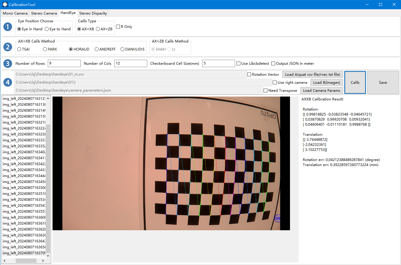
Task: Click the Save button
Action: coord(383,83)
